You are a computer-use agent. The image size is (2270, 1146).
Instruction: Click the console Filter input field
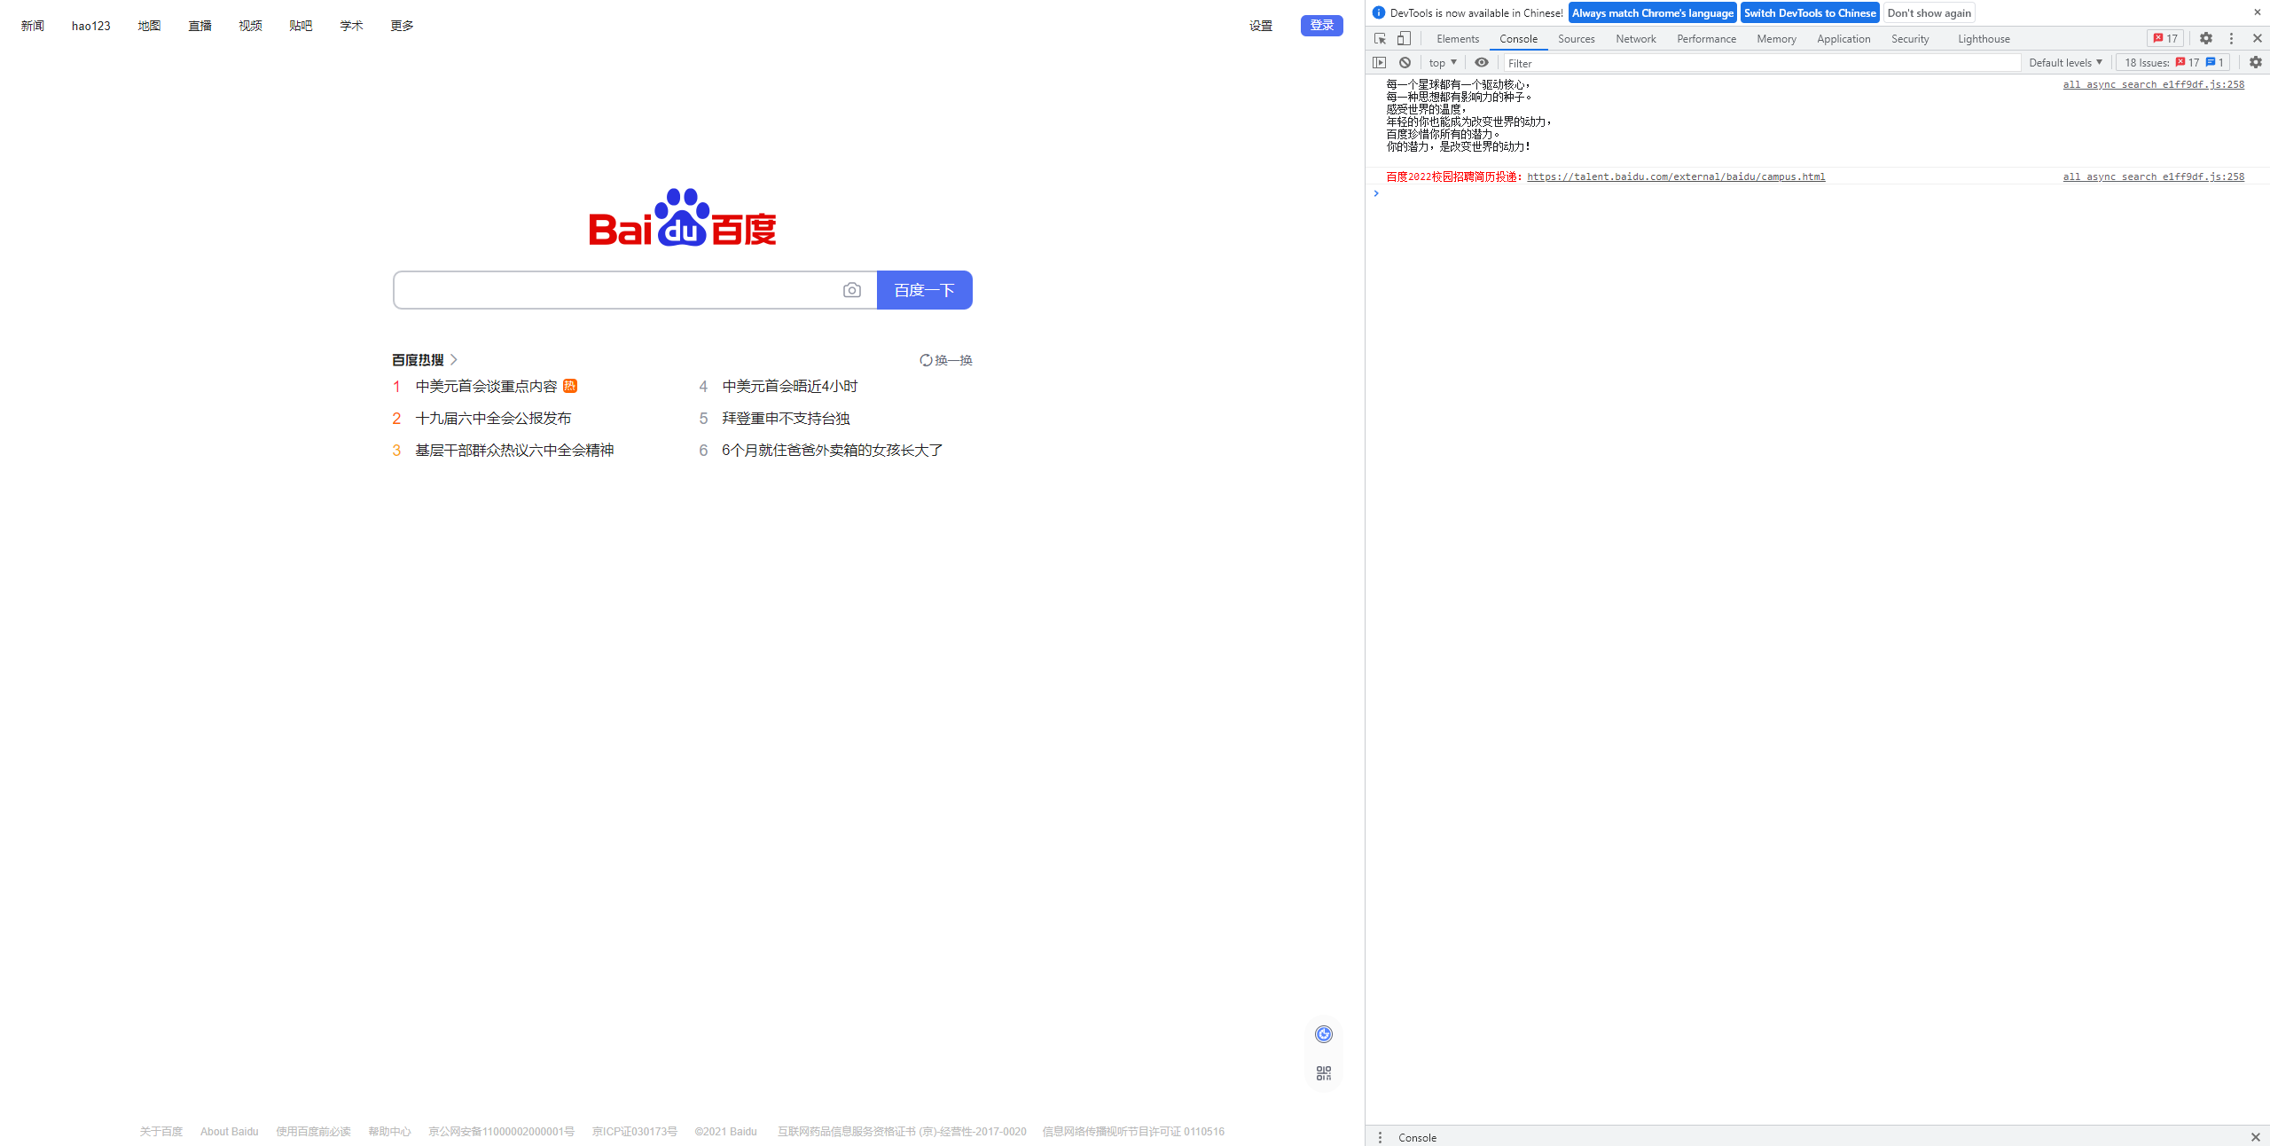1760,63
